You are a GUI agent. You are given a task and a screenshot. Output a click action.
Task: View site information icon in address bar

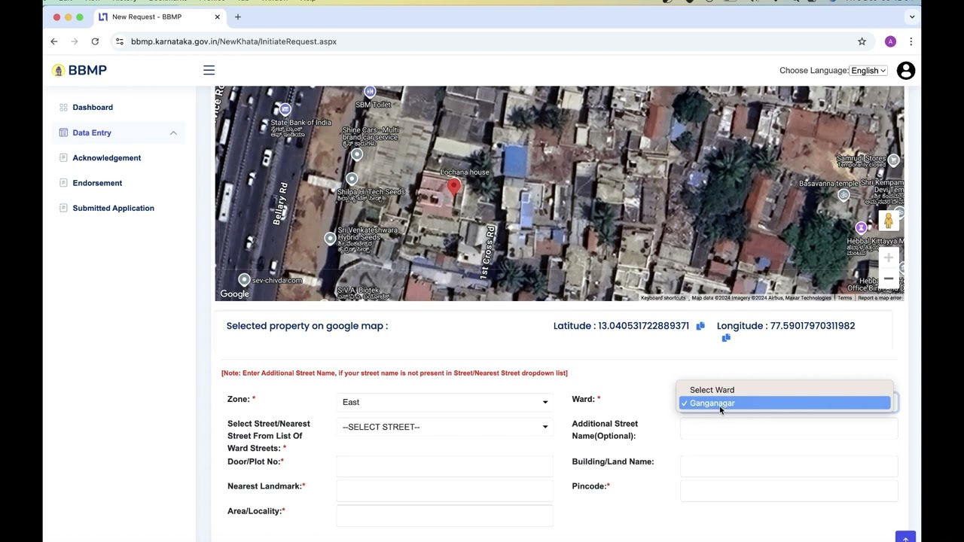(x=119, y=41)
